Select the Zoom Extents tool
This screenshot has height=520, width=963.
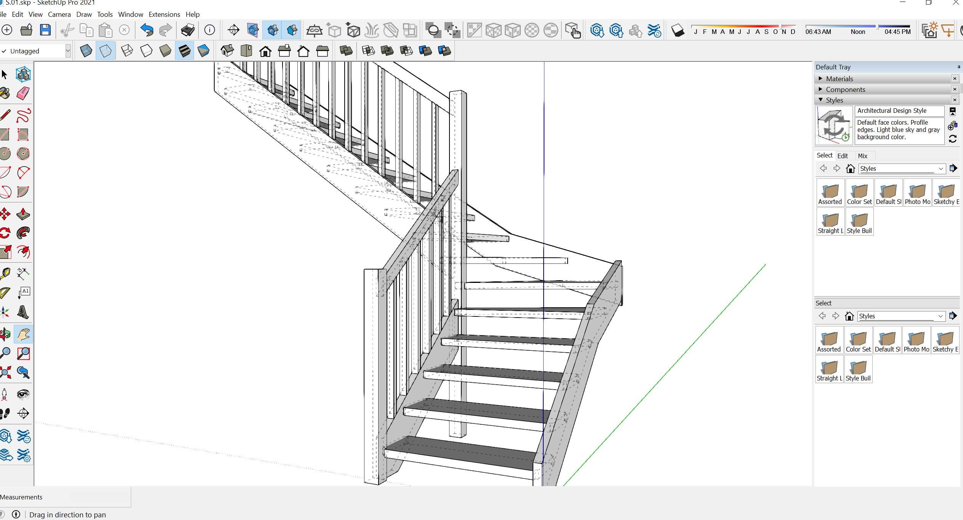[5, 372]
